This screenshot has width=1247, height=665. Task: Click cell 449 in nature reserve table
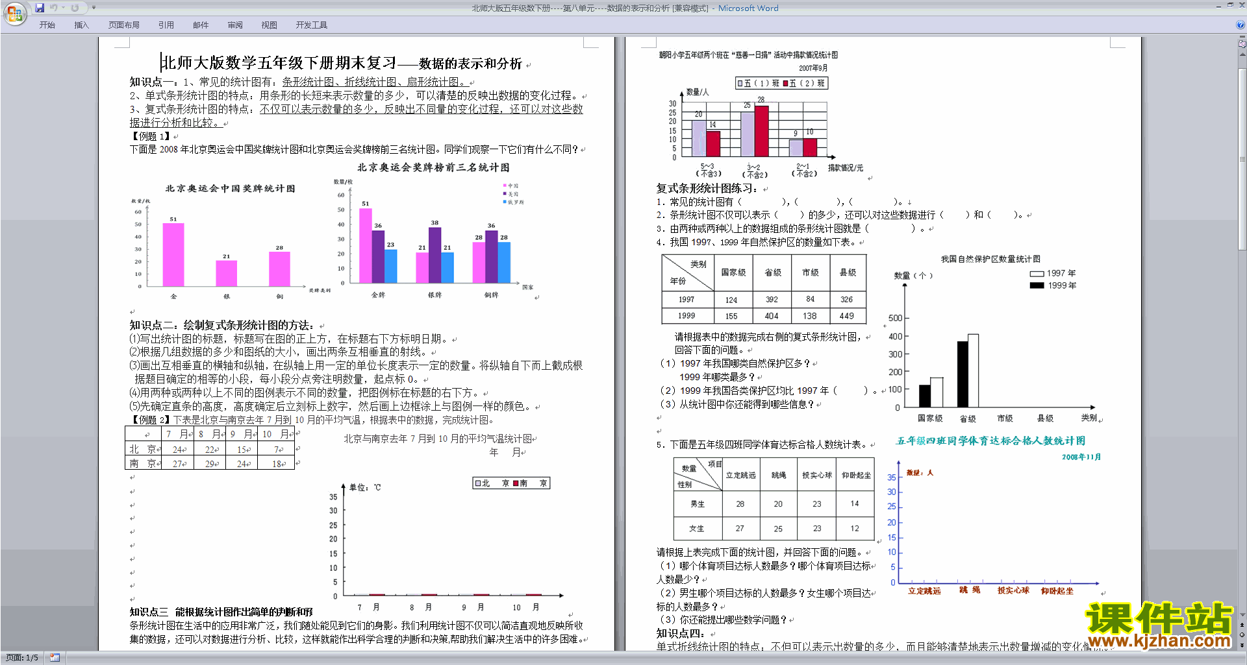(x=847, y=316)
